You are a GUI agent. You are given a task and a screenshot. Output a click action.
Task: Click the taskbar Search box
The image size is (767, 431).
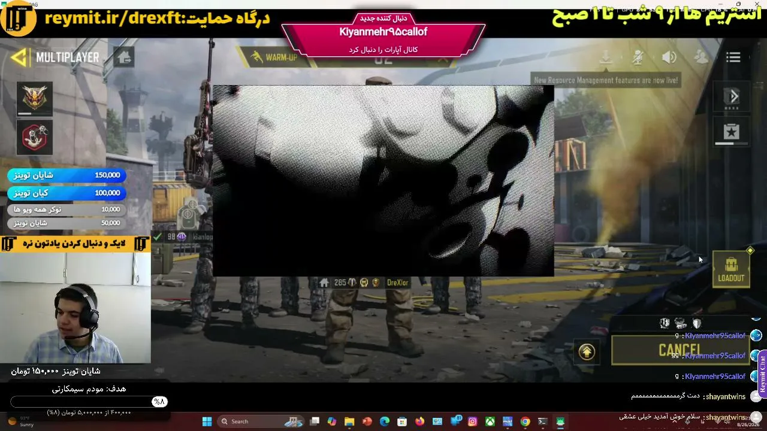(x=261, y=421)
